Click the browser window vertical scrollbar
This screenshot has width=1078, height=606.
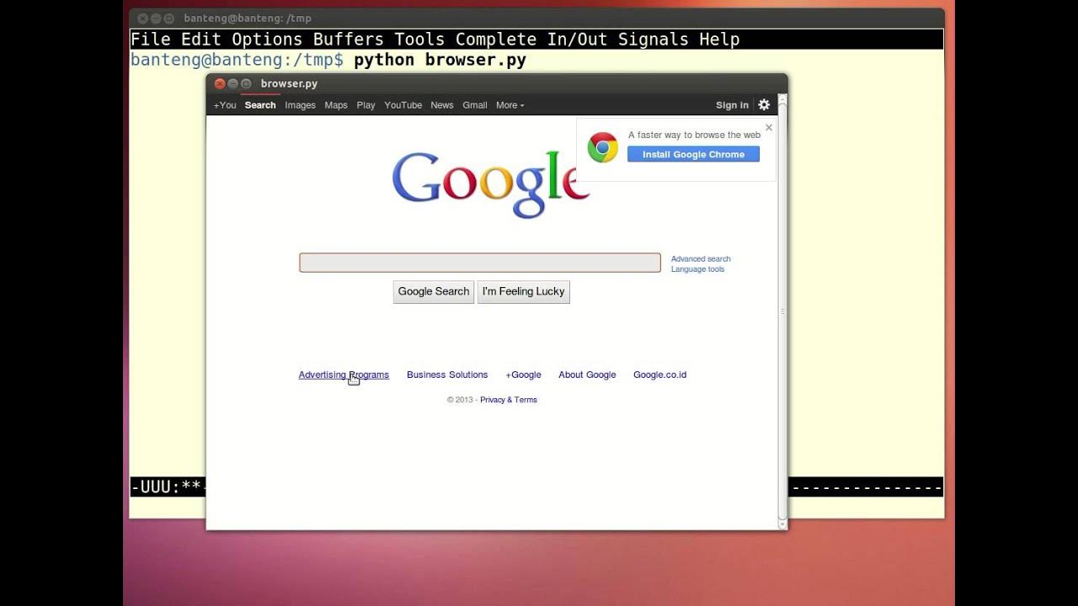coord(782,310)
